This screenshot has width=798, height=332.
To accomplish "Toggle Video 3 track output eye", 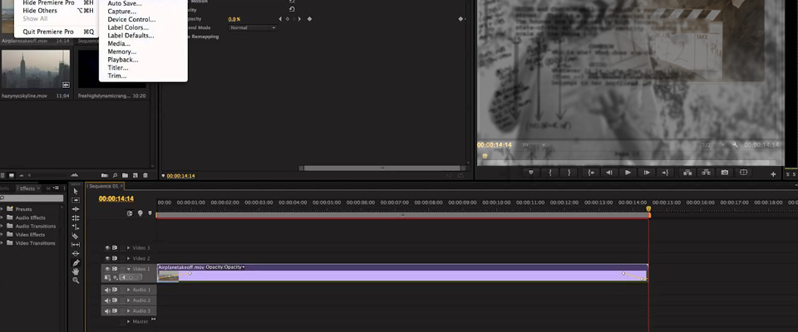I will tap(107, 247).
